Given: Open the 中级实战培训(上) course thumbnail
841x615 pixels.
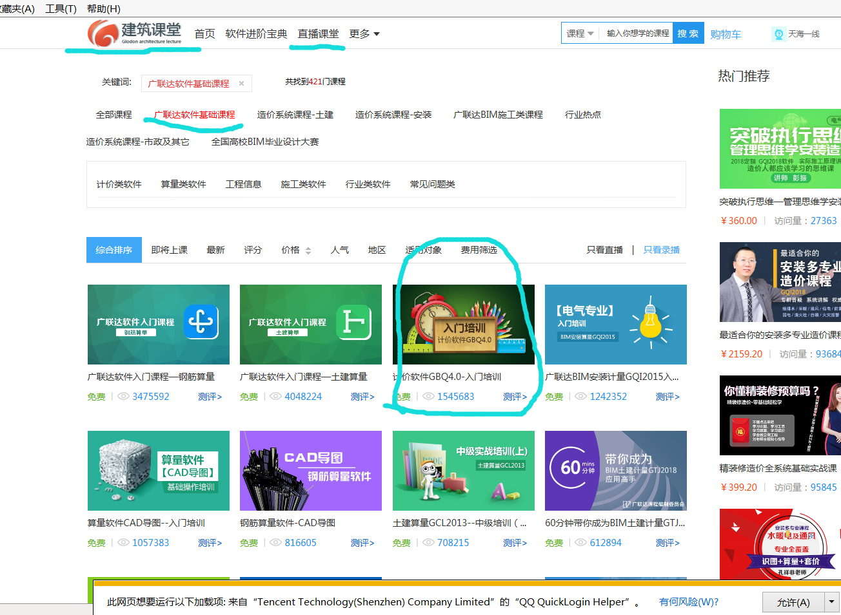Looking at the screenshot, I should (464, 471).
